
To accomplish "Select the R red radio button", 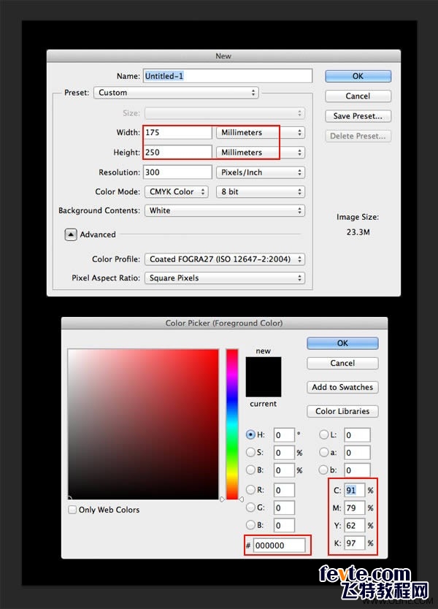I will click(x=250, y=489).
